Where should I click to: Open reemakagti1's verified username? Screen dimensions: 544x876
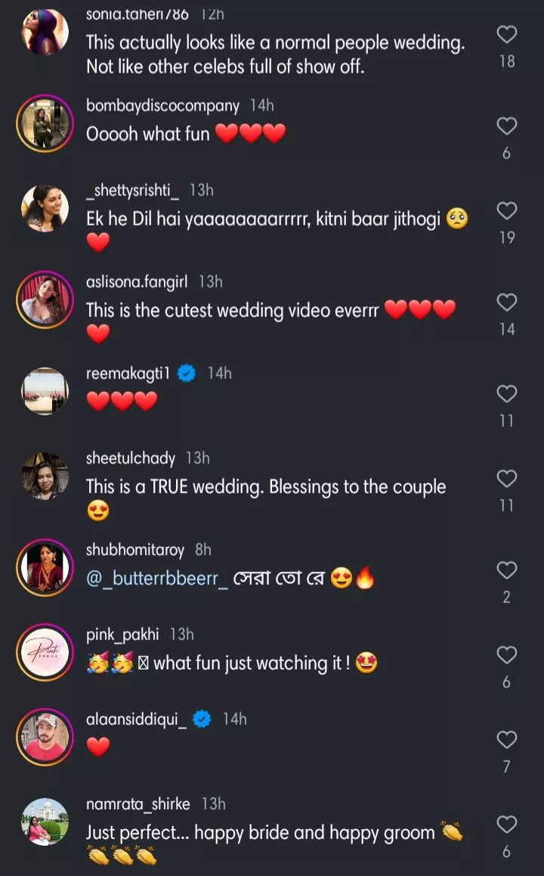pyautogui.click(x=128, y=373)
